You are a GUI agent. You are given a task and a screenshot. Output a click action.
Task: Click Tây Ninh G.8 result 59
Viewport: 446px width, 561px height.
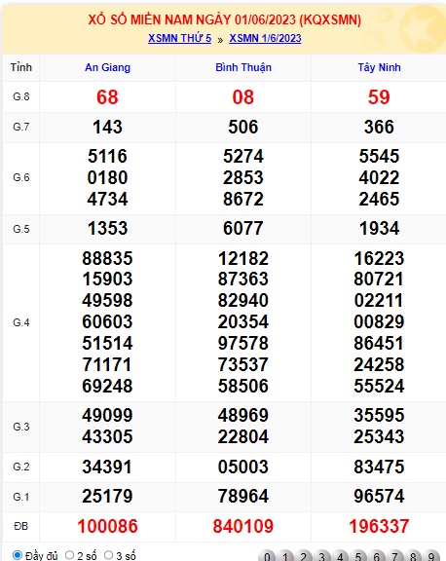pos(379,97)
